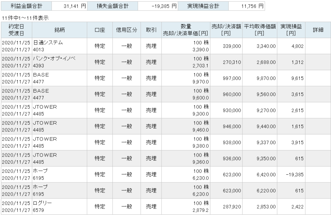331x215 pixels.
Task: Click sale amount 946,000
Action: coord(232,126)
